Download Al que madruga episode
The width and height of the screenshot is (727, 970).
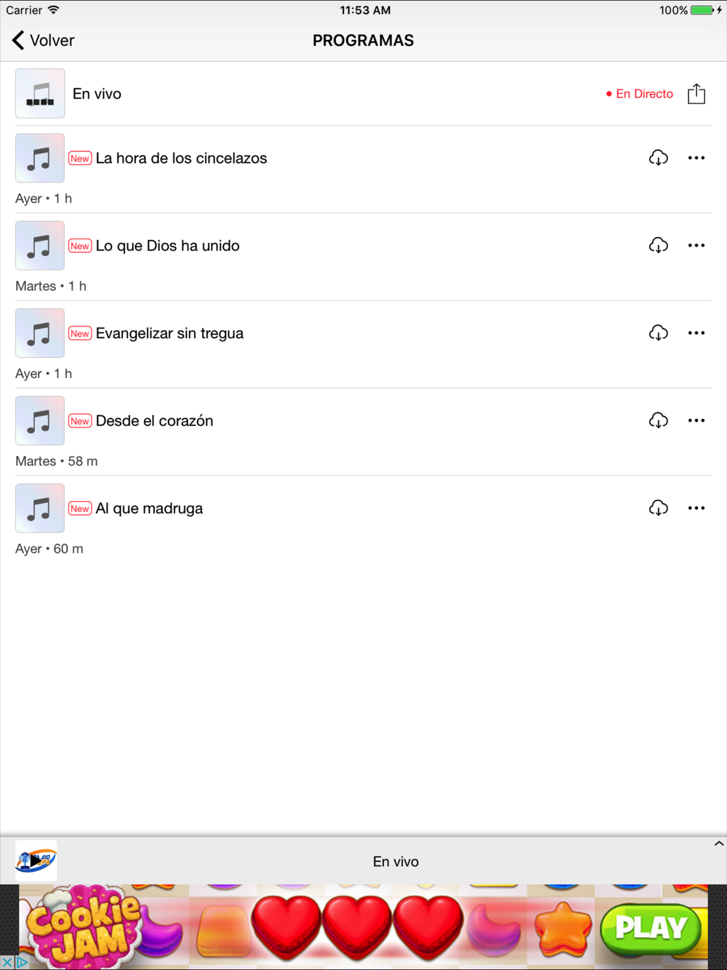pyautogui.click(x=659, y=508)
